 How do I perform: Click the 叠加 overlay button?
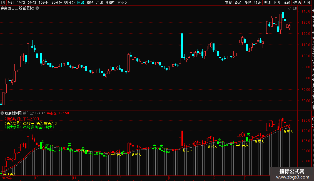[238, 3]
